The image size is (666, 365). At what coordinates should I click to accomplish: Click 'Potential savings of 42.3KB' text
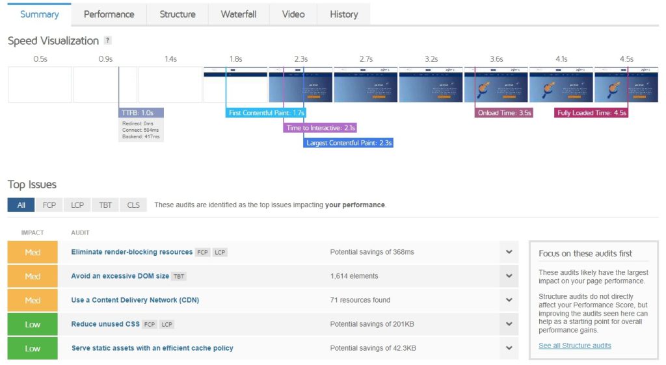(373, 348)
